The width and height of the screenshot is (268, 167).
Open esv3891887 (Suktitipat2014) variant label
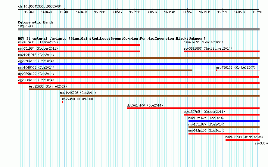click(x=208, y=48)
